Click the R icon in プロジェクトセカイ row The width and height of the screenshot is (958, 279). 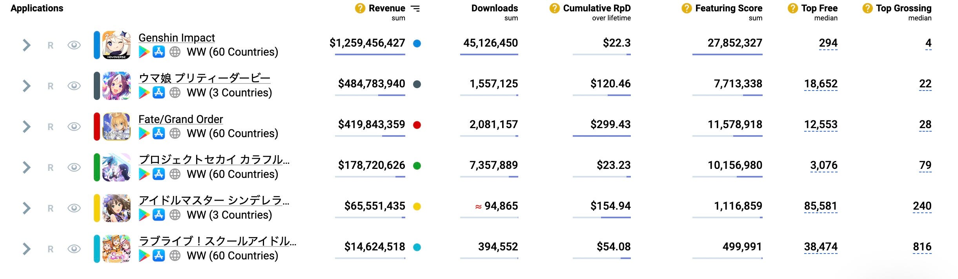50,168
